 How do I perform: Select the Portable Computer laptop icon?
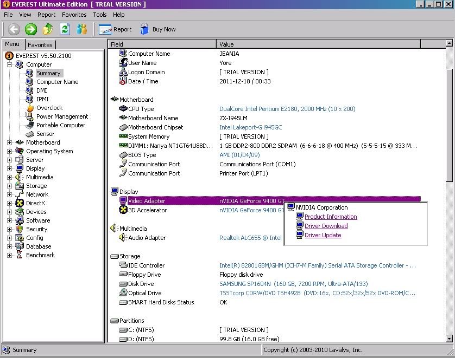[30, 125]
